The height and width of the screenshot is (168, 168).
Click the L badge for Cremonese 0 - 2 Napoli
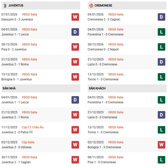pos(161,47)
